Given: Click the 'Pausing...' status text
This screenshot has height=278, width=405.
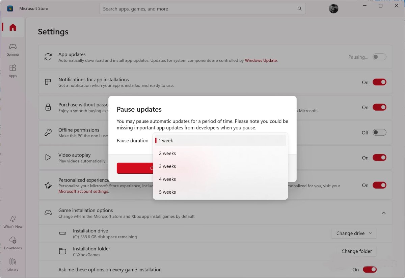Looking at the screenshot, I should [358, 57].
